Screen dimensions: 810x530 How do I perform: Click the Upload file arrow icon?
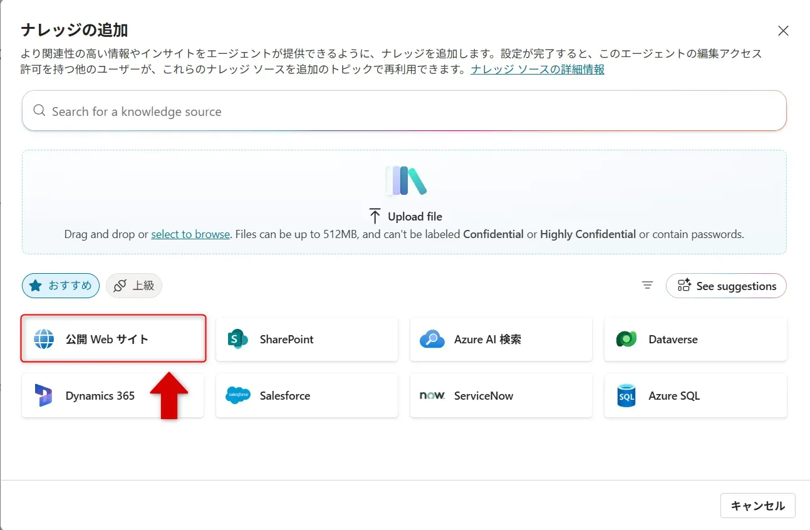pos(375,216)
